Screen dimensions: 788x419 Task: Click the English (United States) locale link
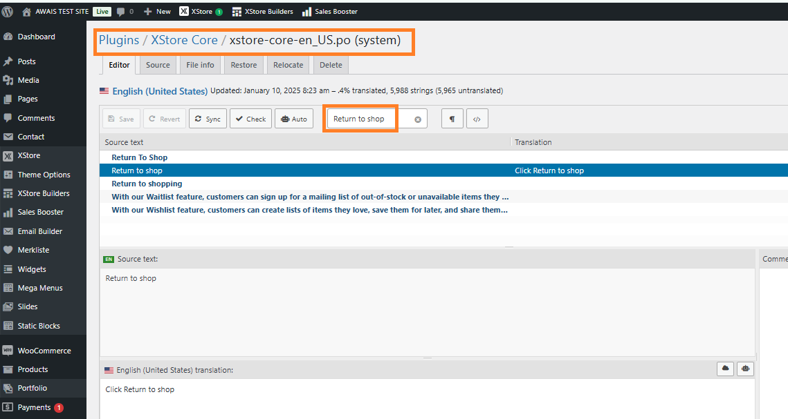tap(160, 91)
